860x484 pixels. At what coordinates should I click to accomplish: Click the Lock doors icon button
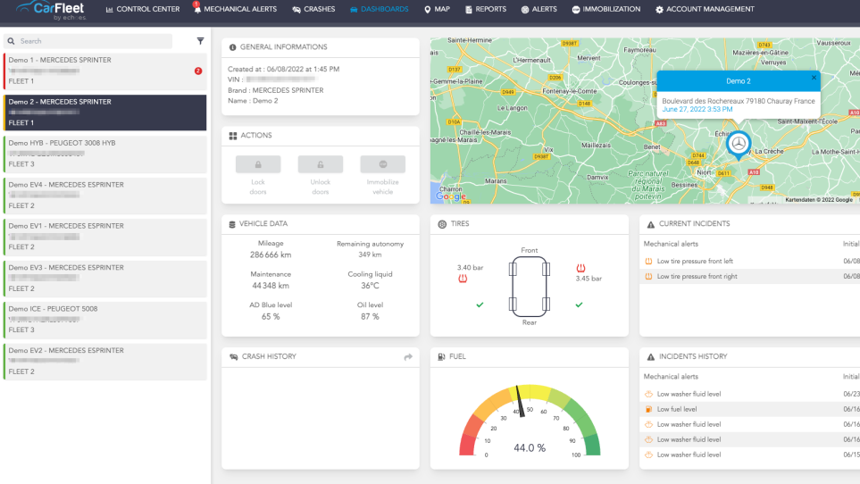pyautogui.click(x=258, y=164)
